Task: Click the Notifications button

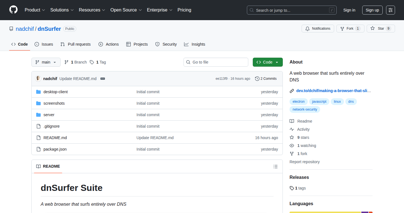Action: (x=318, y=29)
